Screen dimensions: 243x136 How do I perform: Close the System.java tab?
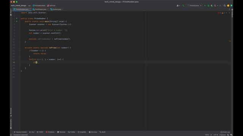[x=62, y=9]
